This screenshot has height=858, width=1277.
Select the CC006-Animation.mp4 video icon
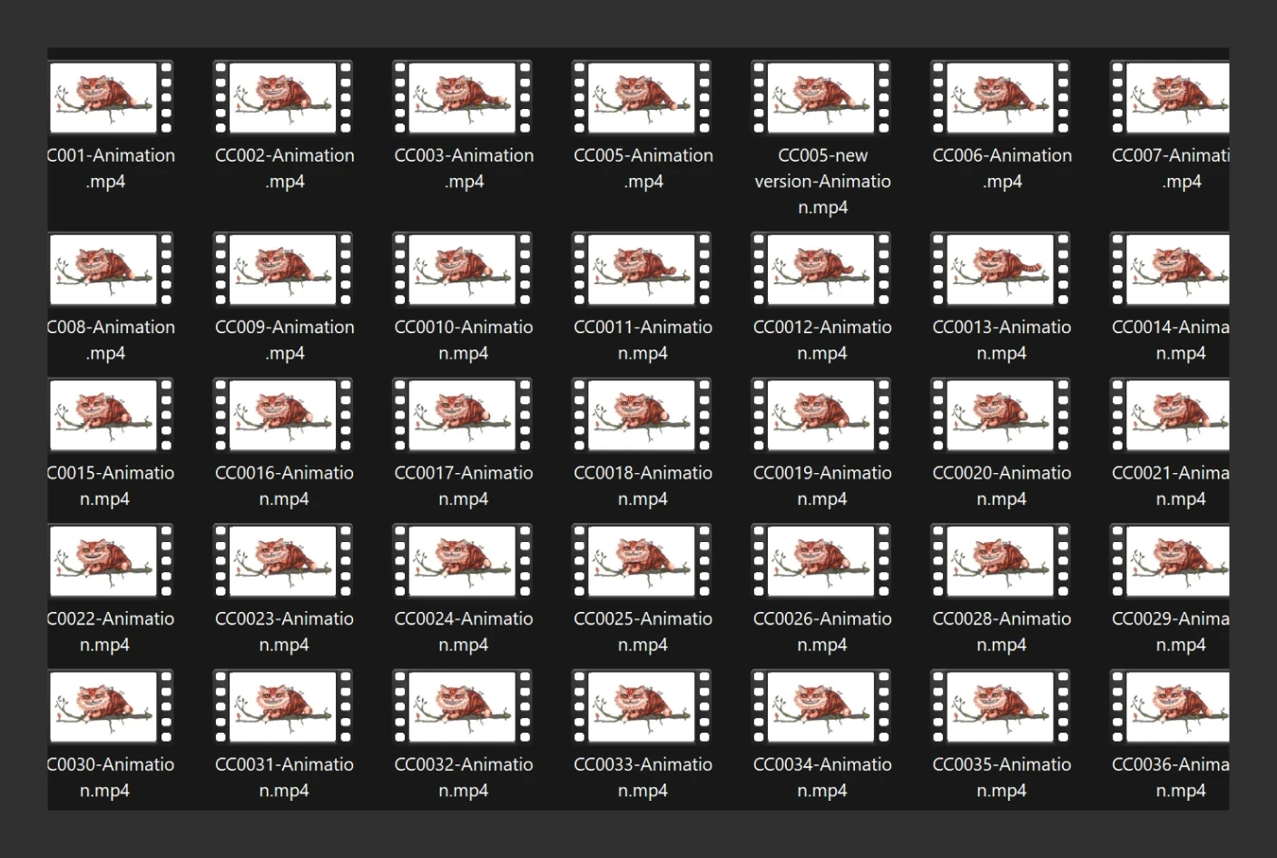click(x=1000, y=98)
